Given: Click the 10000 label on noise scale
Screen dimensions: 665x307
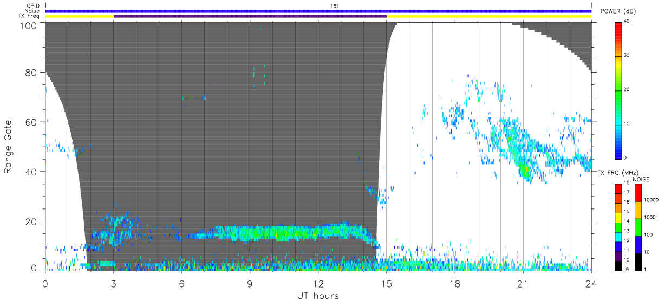Looking at the screenshot, I should coord(650,199).
